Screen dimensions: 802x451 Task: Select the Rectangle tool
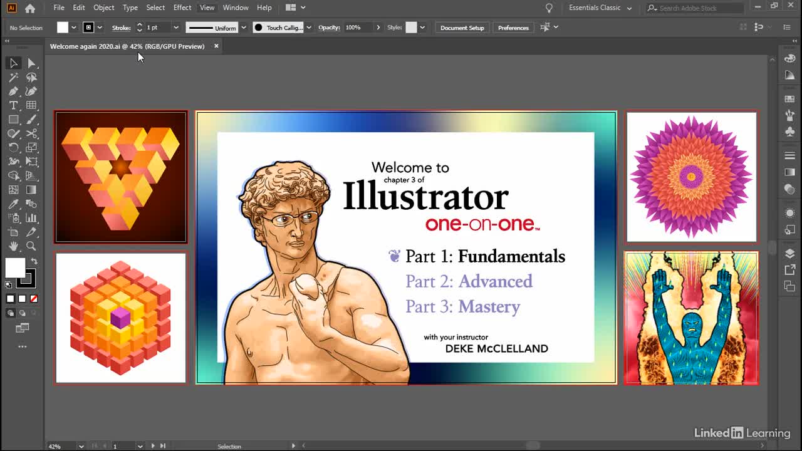(x=13, y=120)
